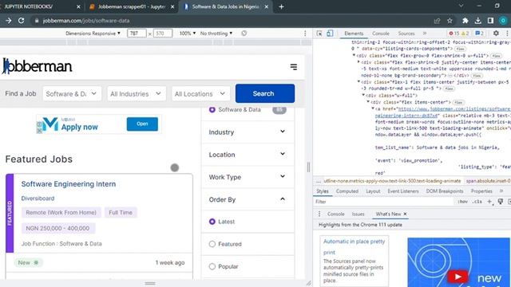
Task: Expand the Industry filter section
Action: pyautogui.click(x=248, y=132)
